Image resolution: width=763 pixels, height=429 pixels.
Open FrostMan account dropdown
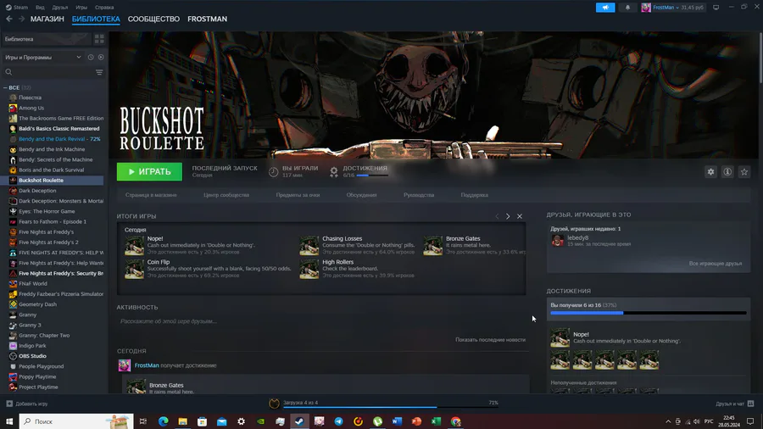point(673,8)
